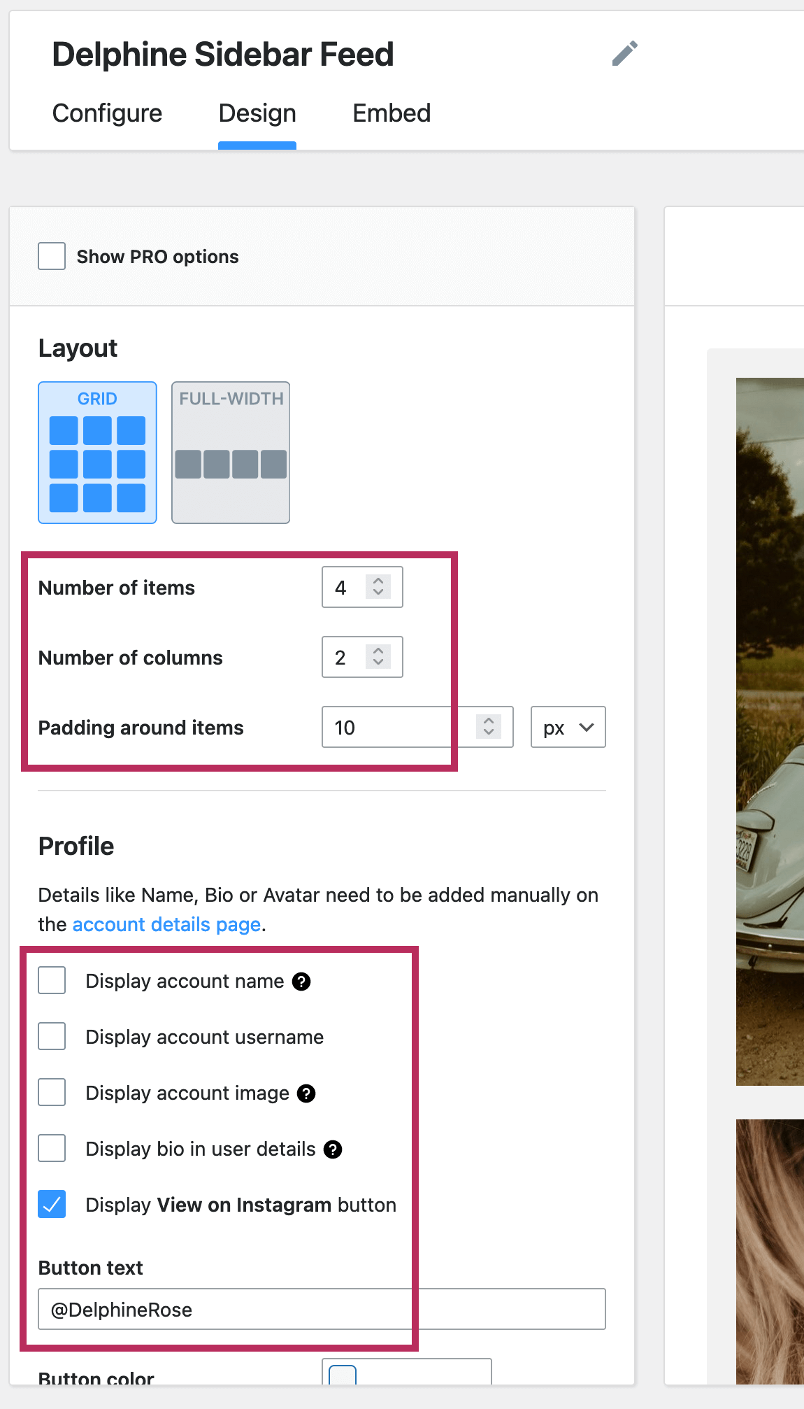This screenshot has height=1409, width=804.
Task: Open the px padding unit dropdown
Action: point(568,728)
